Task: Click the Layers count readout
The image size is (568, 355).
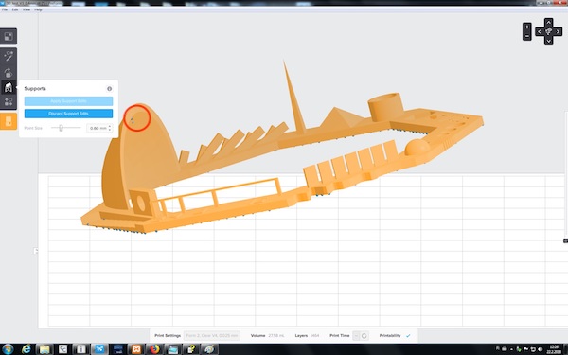Action: point(314,336)
